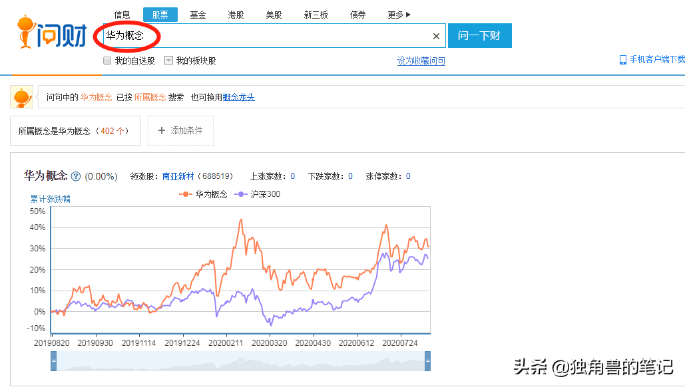Viewport: 685px width, 387px height.
Task: Click the left handle of the chart range slider
Action: [x=54, y=361]
